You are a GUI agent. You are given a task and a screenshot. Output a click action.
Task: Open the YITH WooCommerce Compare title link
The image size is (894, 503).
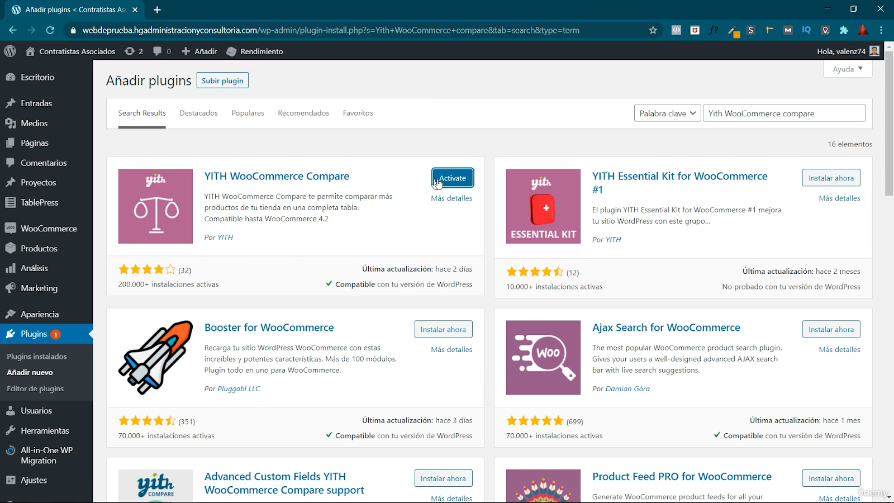pos(277,176)
